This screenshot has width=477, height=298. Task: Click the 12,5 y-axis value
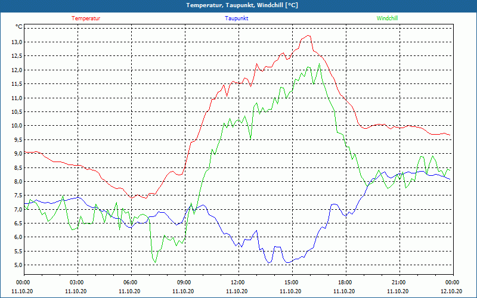click(x=17, y=56)
